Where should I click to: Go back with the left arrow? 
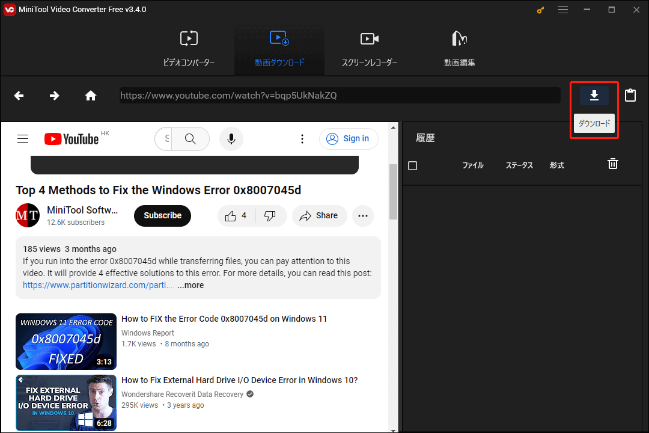19,96
